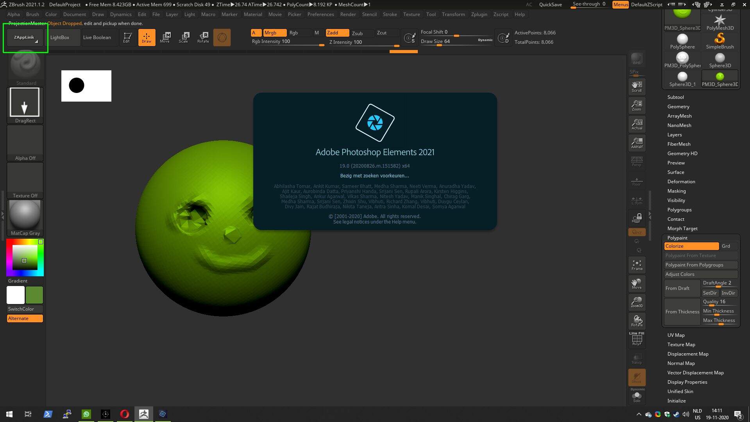Expand the Polygroups section
This screenshot has height=422, width=750.
[679, 210]
